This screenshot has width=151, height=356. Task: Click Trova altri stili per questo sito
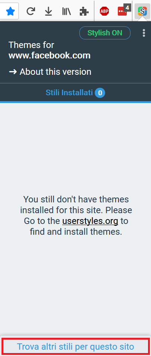[75, 347]
